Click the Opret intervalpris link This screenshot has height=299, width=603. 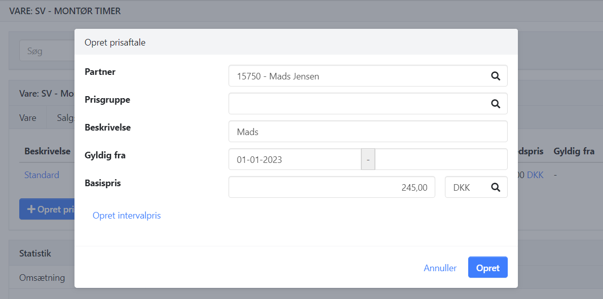click(x=127, y=216)
